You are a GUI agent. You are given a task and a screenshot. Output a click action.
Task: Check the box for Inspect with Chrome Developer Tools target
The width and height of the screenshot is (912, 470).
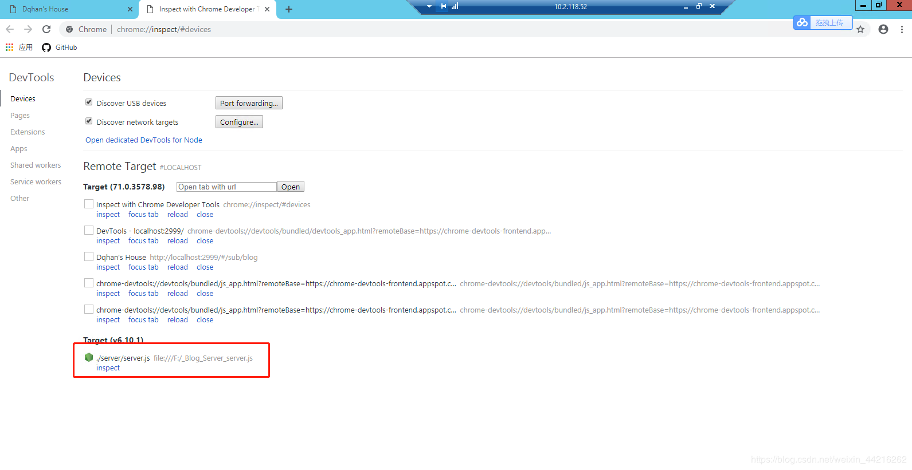coord(89,204)
